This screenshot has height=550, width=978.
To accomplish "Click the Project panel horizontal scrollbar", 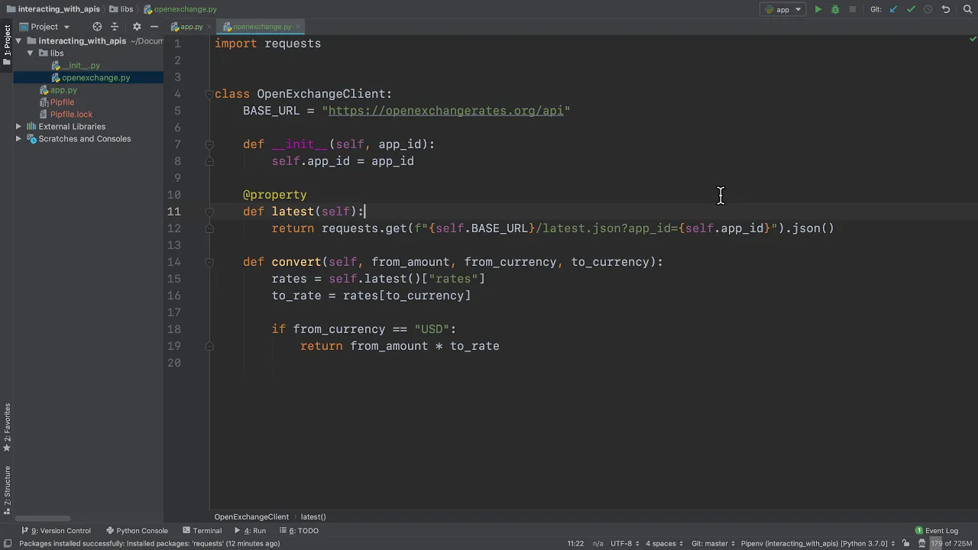I will 44,519.
